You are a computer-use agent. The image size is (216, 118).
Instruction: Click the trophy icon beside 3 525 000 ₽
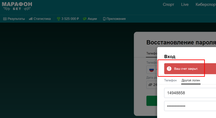(58, 19)
